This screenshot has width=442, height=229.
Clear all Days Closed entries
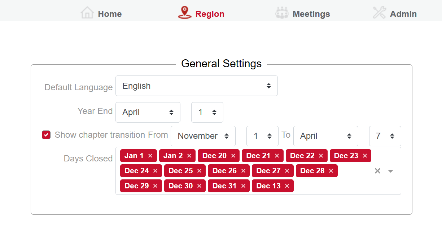(x=377, y=171)
